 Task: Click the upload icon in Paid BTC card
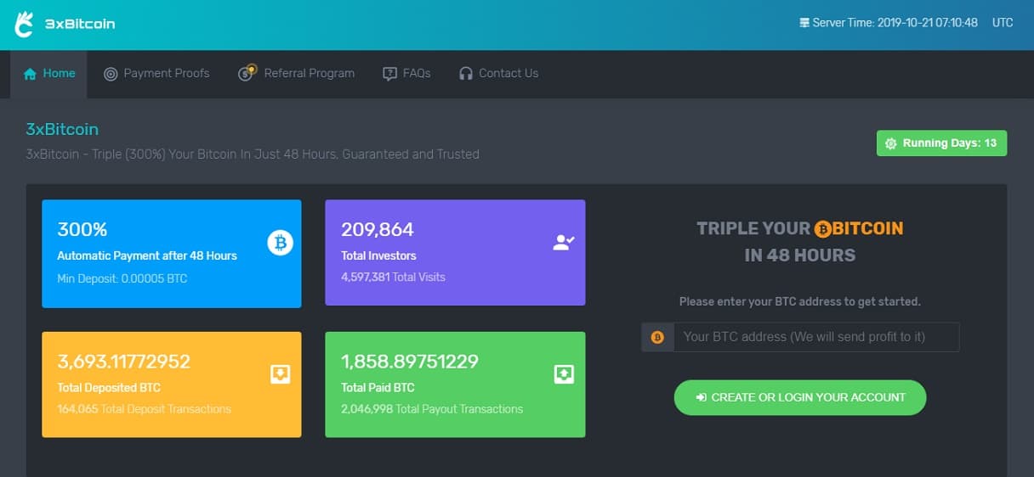click(564, 374)
